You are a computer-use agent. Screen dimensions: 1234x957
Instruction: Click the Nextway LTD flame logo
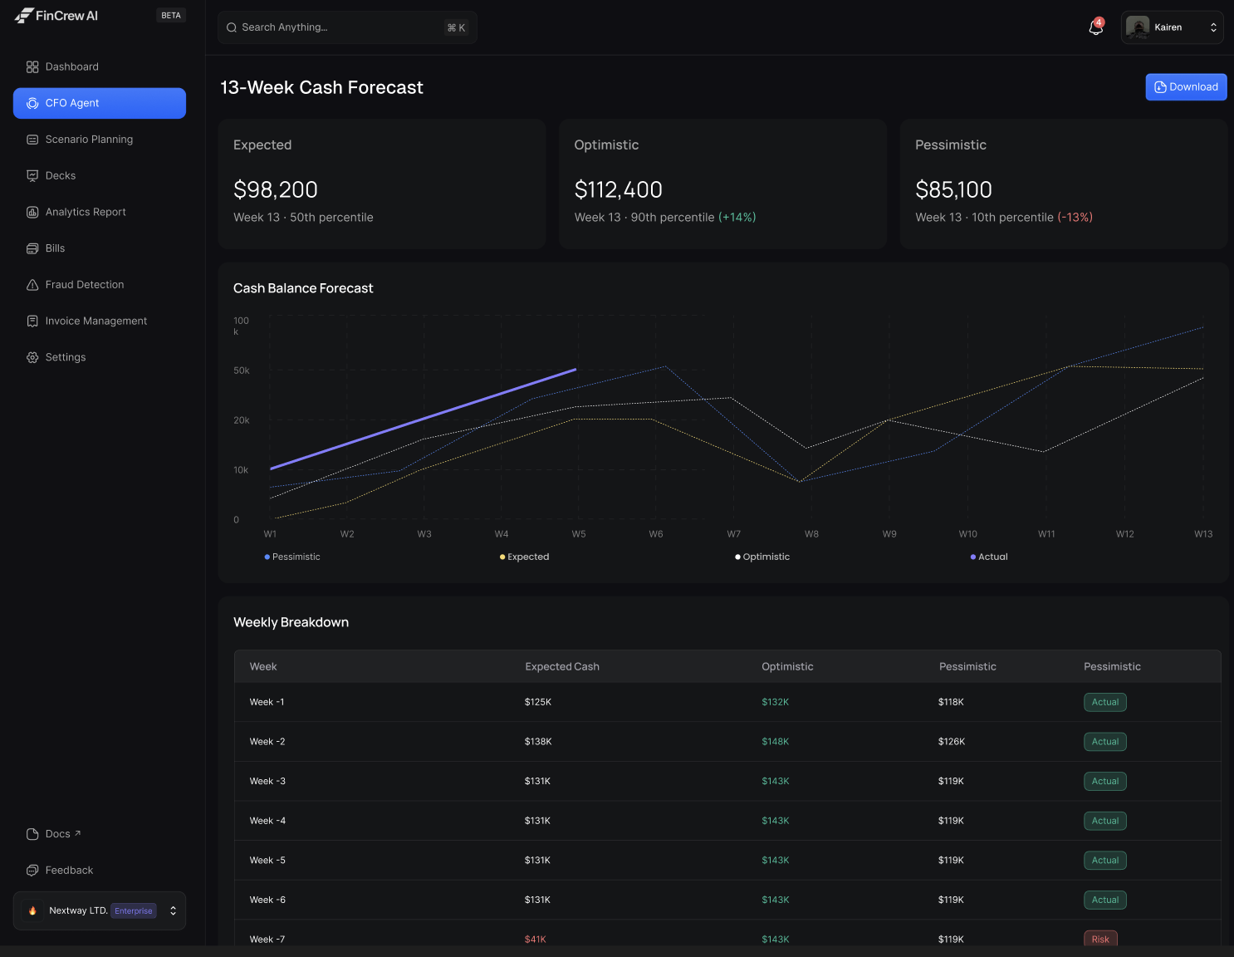[x=32, y=910]
